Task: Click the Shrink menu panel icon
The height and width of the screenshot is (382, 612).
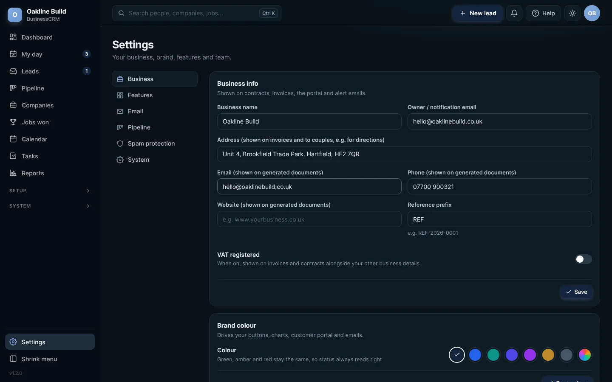Action: click(x=13, y=359)
